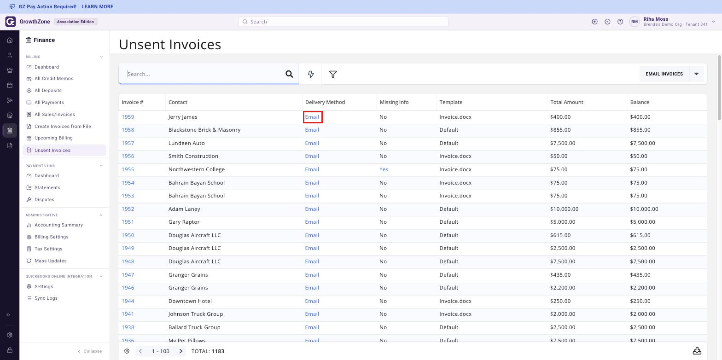Collapse QuickBooks Online Integration section
Viewport: 722px width, 360px height.
101,277
